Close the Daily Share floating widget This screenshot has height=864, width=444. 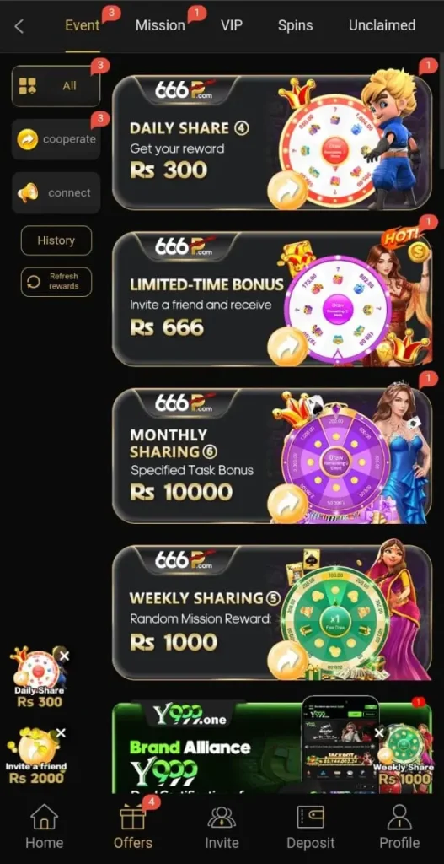pyautogui.click(x=64, y=656)
